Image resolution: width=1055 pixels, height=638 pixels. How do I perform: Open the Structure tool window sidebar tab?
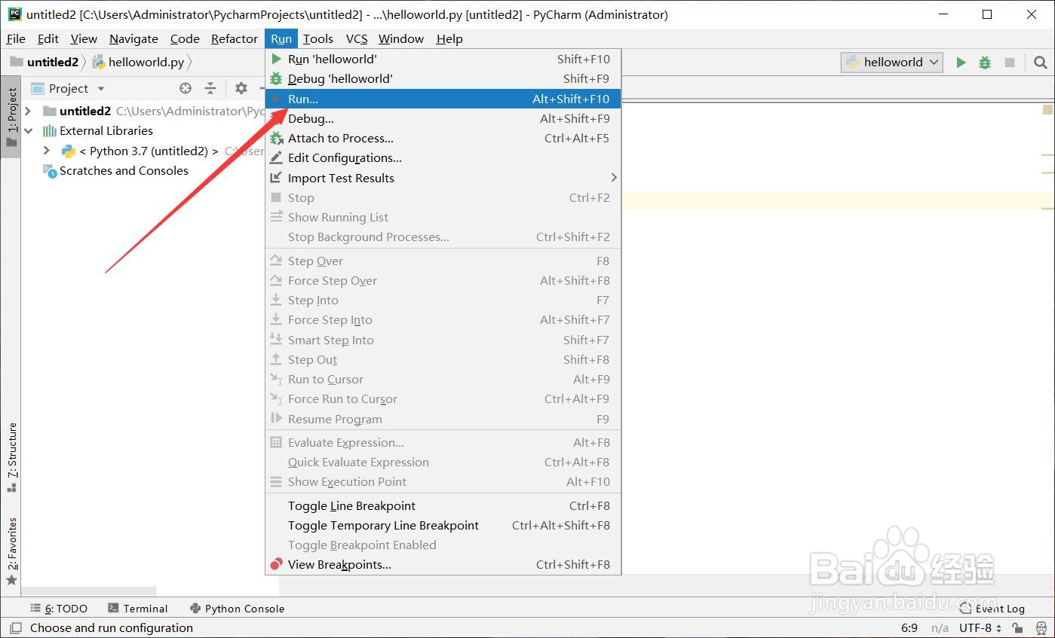coord(11,457)
